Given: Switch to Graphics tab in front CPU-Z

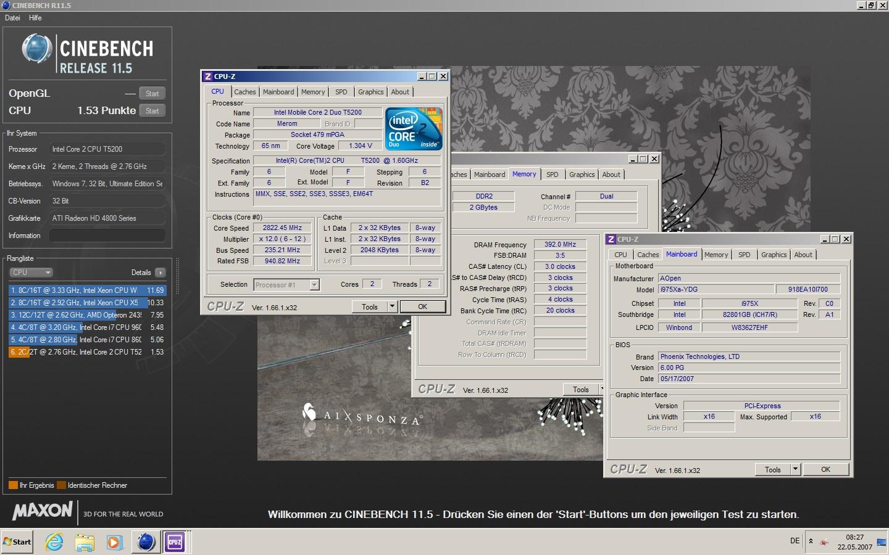Looking at the screenshot, I should (370, 92).
